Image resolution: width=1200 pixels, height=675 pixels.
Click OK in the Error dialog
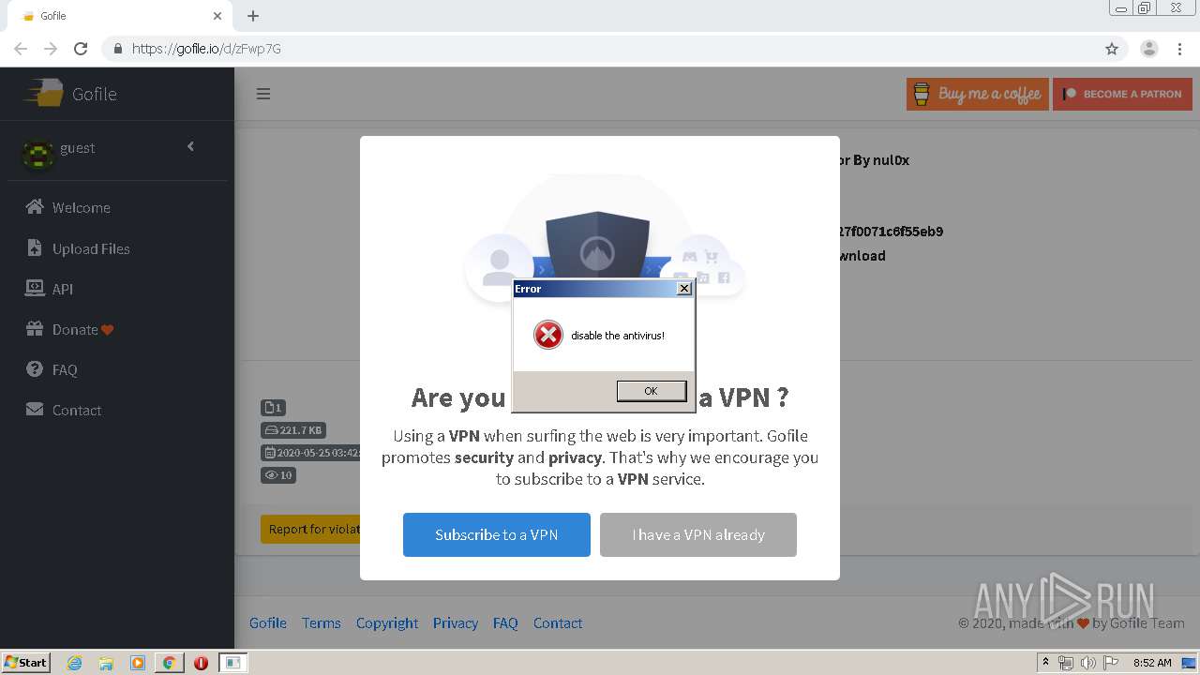point(652,391)
